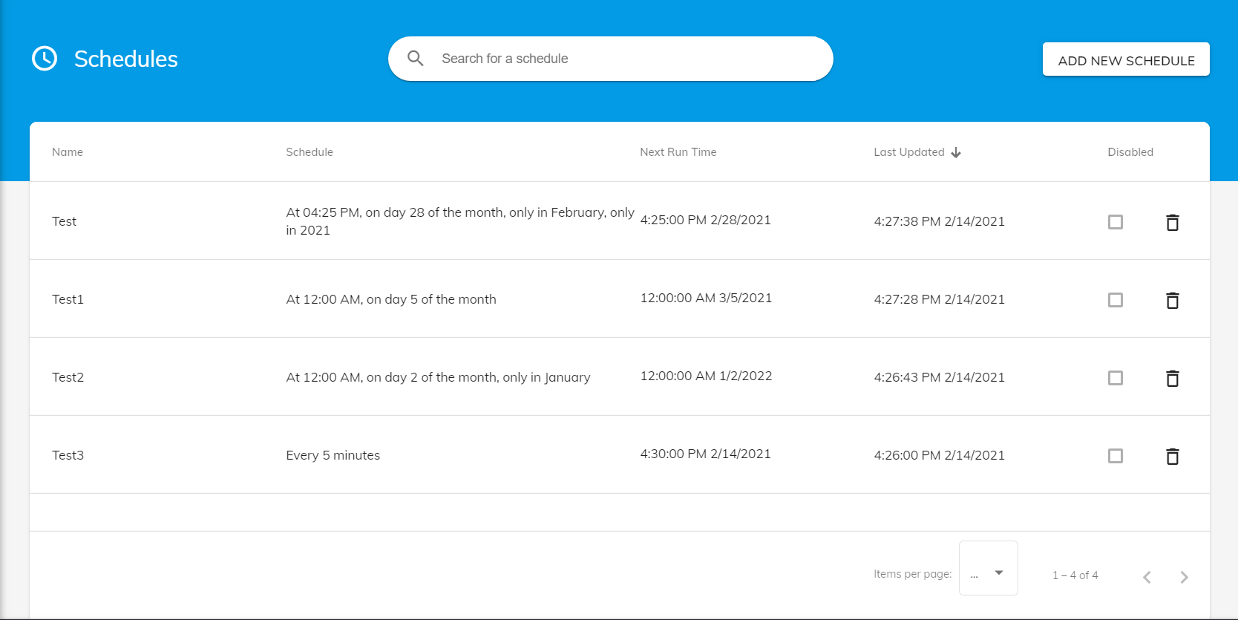This screenshot has height=620, width=1238.
Task: Click last updated 4:27:28 PM 2/14/2021
Action: 939,299
